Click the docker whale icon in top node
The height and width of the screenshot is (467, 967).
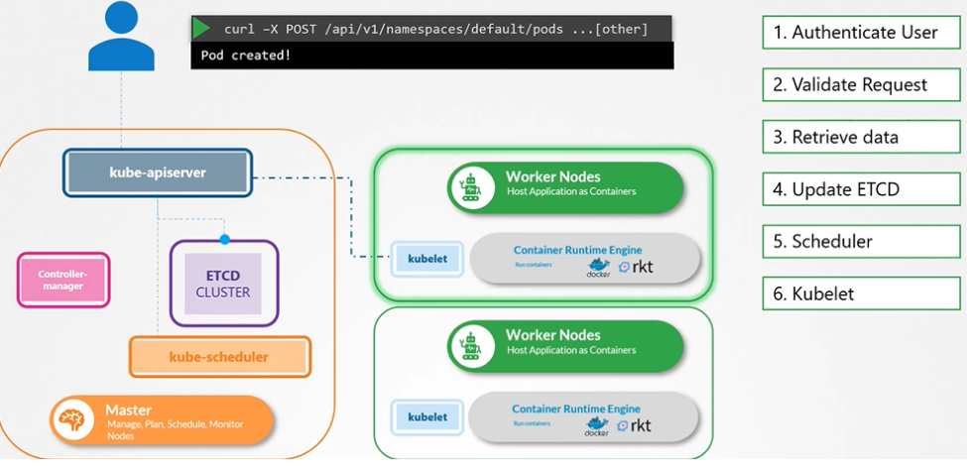[598, 267]
